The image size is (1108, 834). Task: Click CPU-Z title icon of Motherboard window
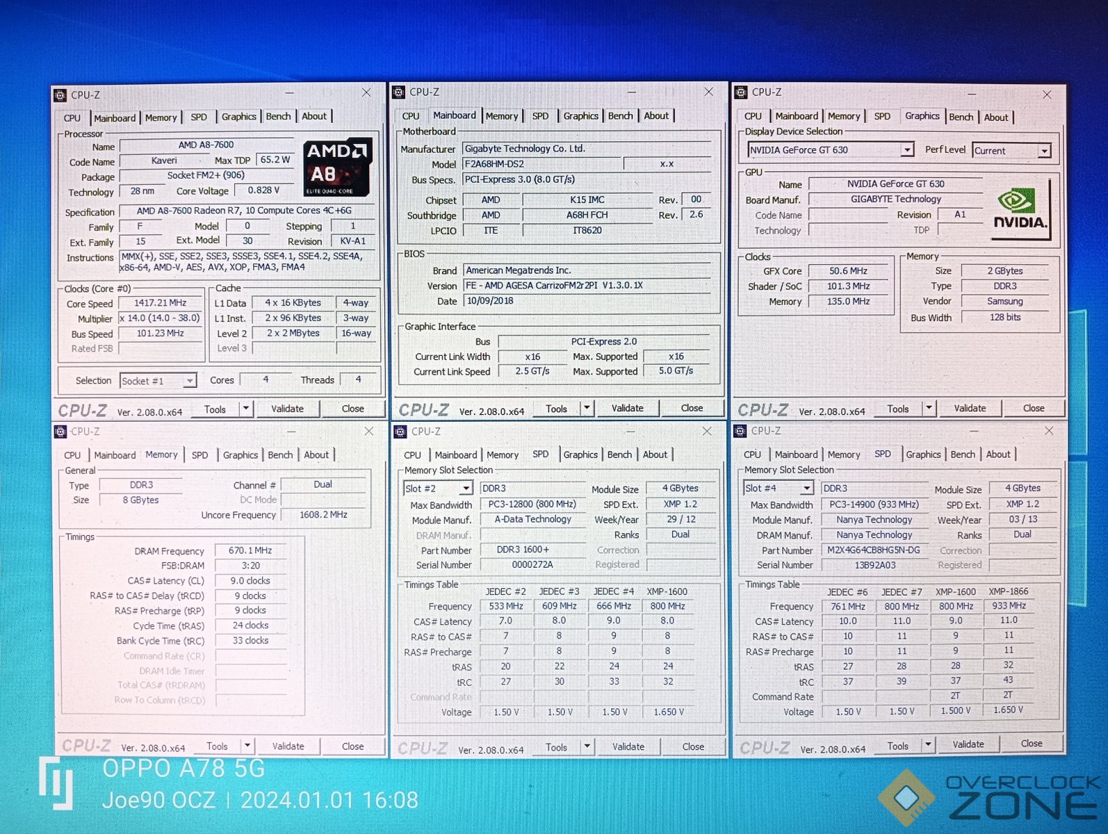(x=399, y=92)
